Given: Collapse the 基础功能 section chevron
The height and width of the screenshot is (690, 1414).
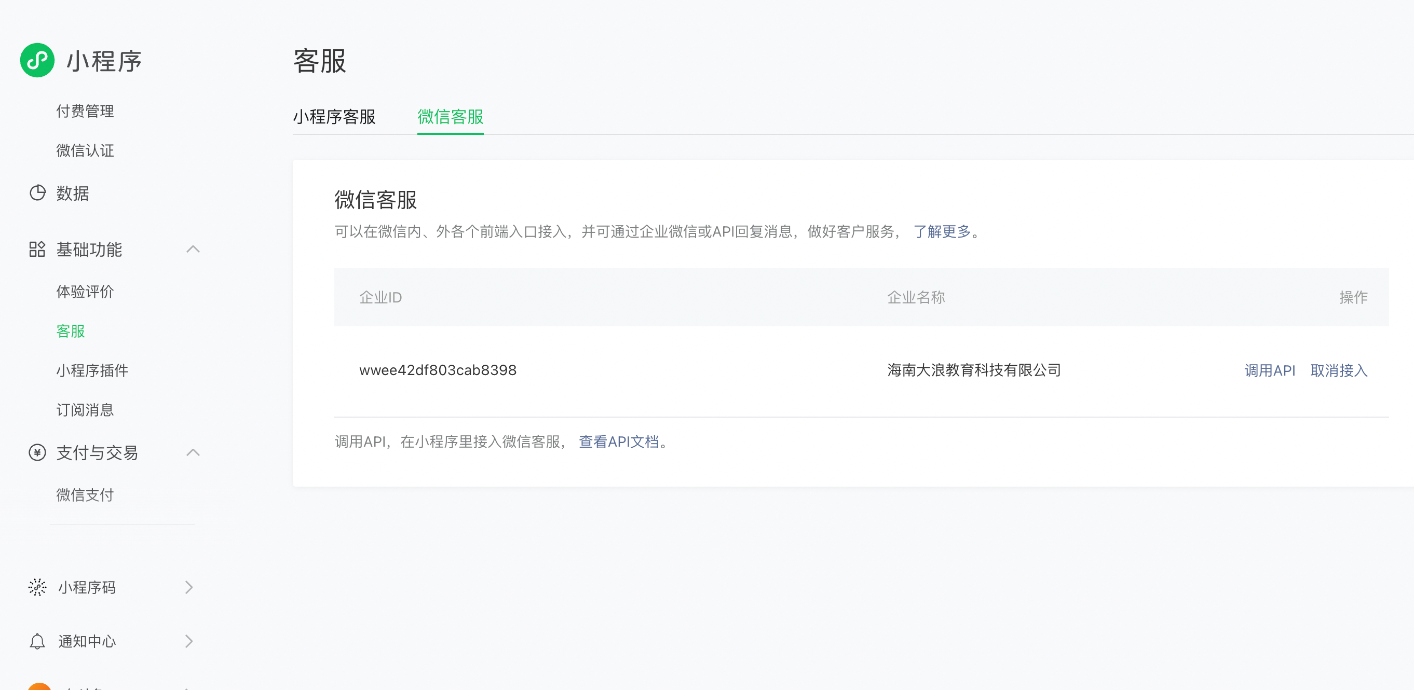Looking at the screenshot, I should [193, 250].
